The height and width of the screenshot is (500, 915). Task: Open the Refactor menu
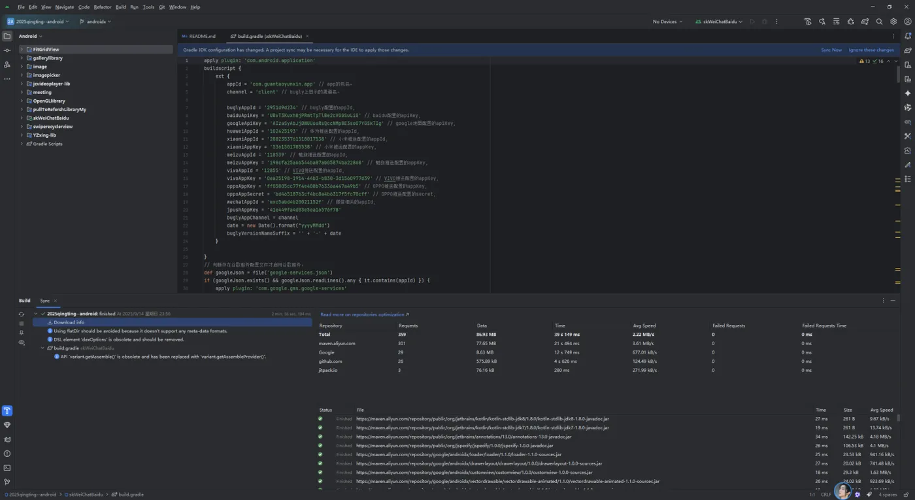(103, 7)
